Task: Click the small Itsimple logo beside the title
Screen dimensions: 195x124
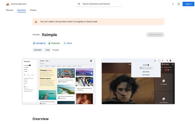Action: (36, 35)
